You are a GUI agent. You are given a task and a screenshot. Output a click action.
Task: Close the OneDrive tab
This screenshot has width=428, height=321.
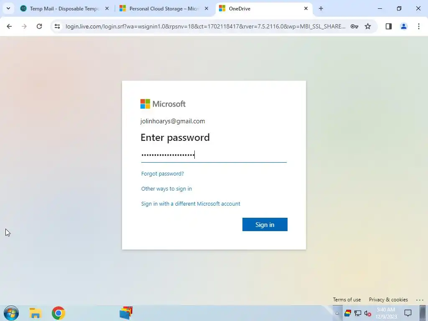point(306,9)
